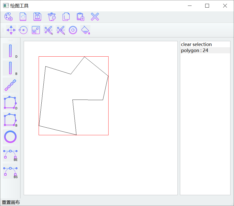Select the translate move tool
The image size is (234, 206).
coord(11,30)
